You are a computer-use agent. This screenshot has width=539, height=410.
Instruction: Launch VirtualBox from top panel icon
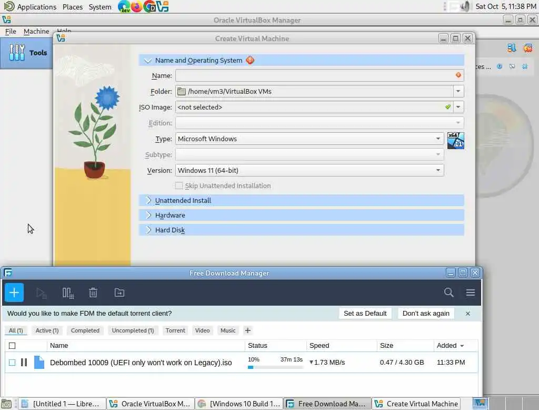(162, 6)
